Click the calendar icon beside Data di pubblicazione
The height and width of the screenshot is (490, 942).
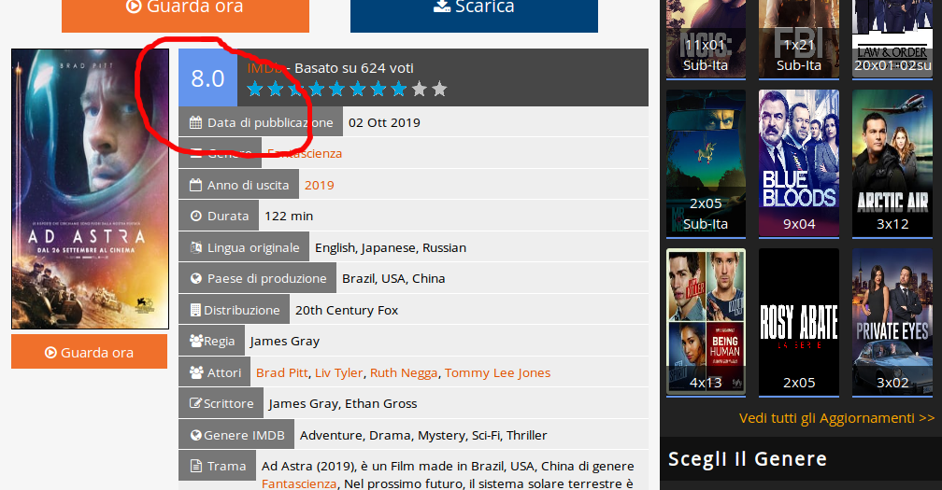(195, 122)
